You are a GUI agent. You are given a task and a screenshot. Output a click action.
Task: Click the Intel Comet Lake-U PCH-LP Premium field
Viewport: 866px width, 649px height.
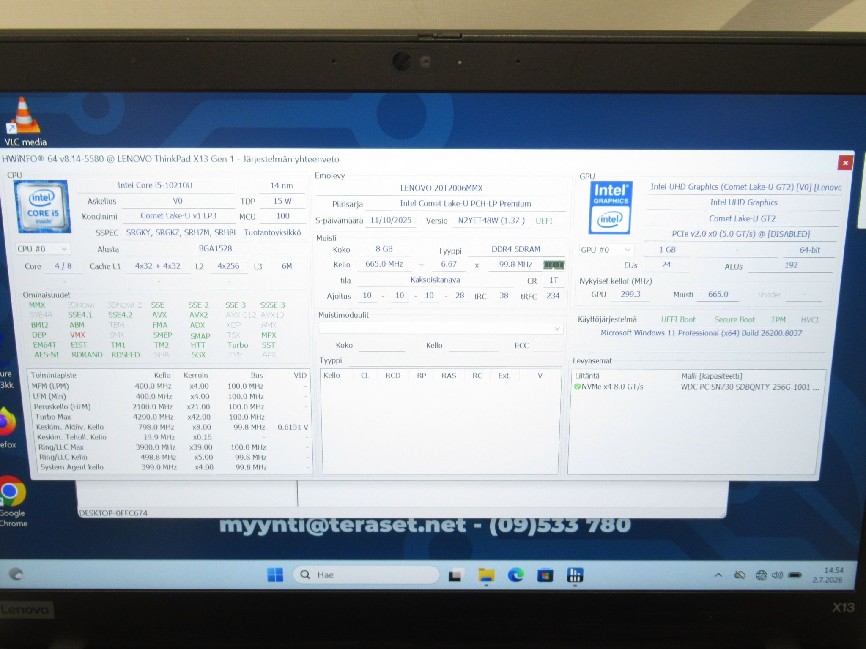[x=466, y=204]
